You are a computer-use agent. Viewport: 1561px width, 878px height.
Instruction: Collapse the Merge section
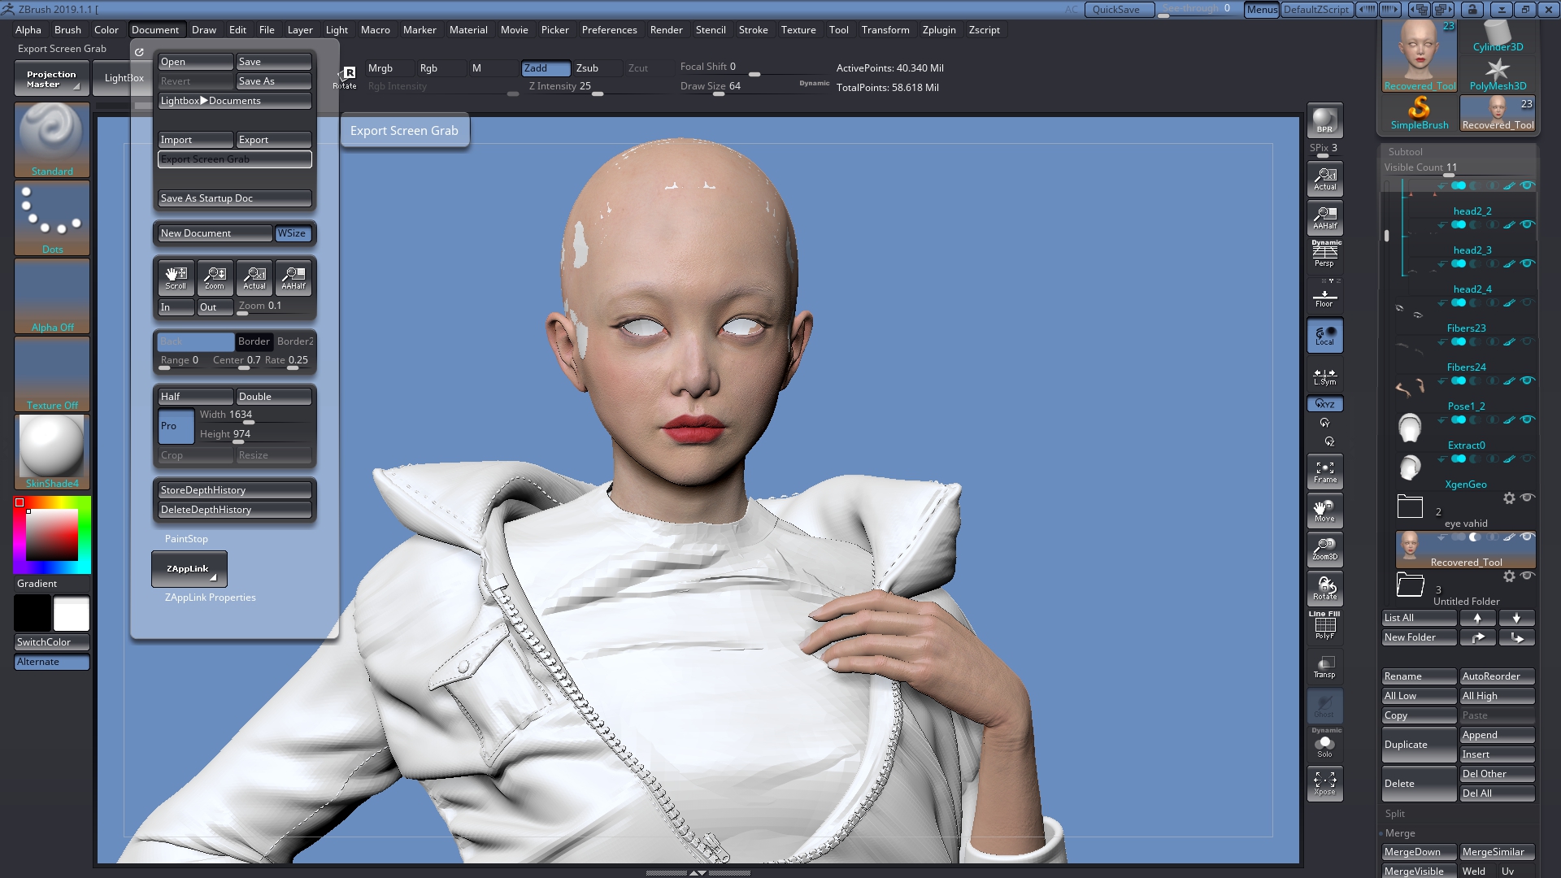click(1400, 833)
